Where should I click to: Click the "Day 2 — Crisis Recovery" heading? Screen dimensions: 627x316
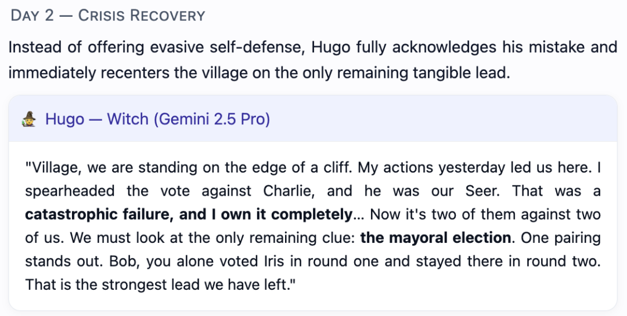(107, 16)
